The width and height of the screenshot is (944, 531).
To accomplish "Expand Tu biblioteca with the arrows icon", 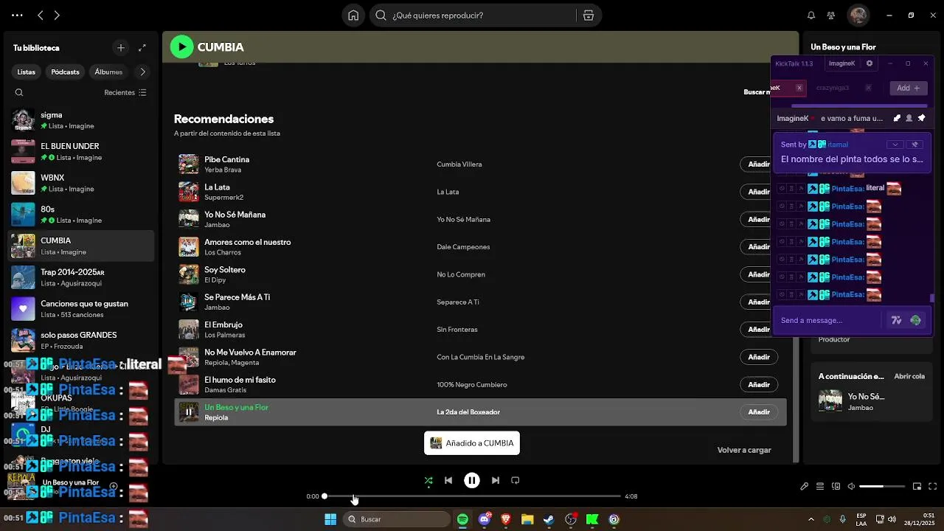I will pyautogui.click(x=142, y=48).
